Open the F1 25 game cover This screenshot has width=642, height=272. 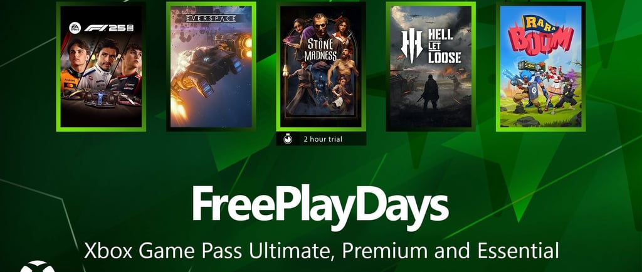(101, 66)
